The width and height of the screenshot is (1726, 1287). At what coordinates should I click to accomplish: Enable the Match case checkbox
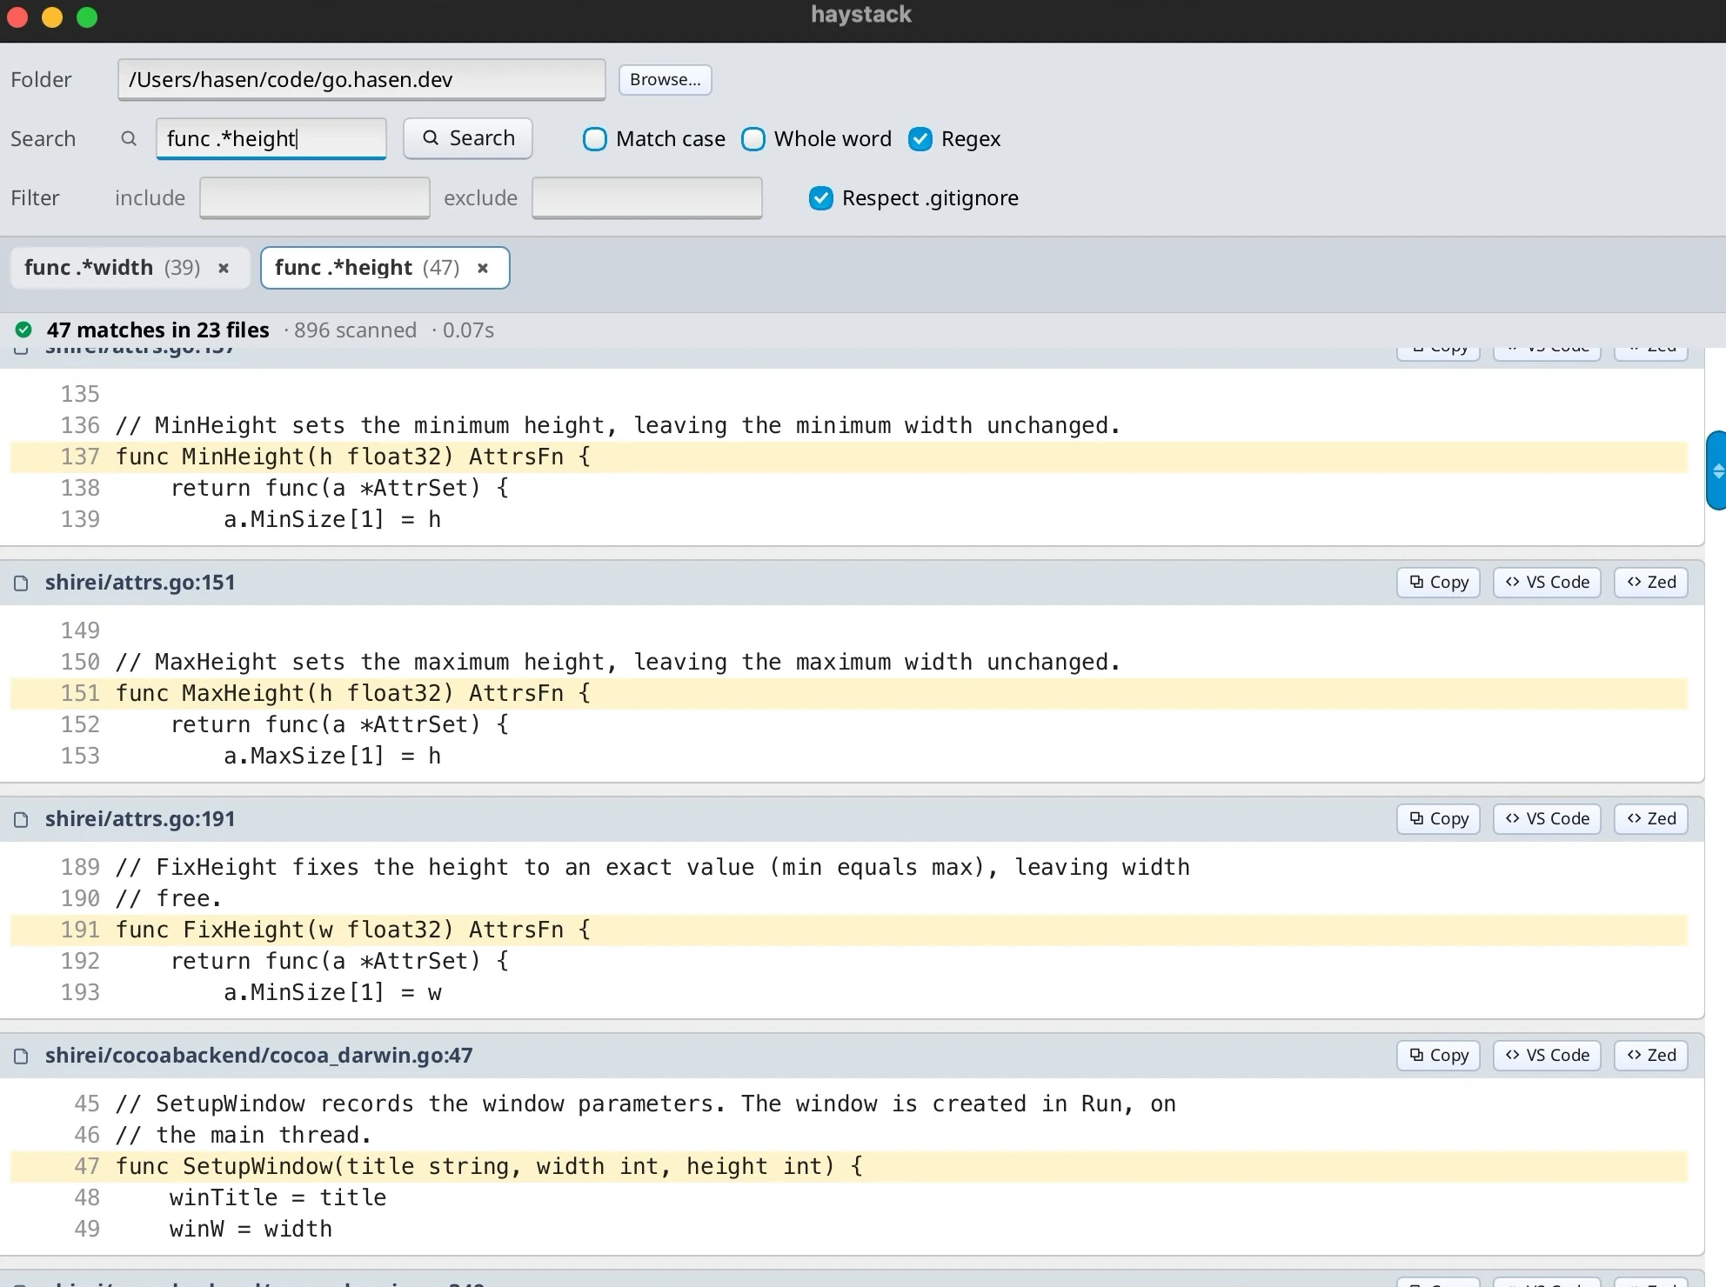(x=595, y=139)
